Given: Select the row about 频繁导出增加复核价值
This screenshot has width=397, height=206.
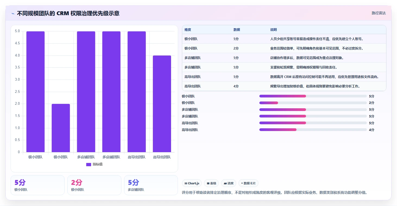Looking at the screenshot, I should tap(284, 86).
